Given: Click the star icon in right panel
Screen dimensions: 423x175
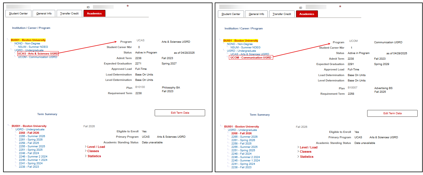Looking at the screenshot, I should [x=340, y=6].
